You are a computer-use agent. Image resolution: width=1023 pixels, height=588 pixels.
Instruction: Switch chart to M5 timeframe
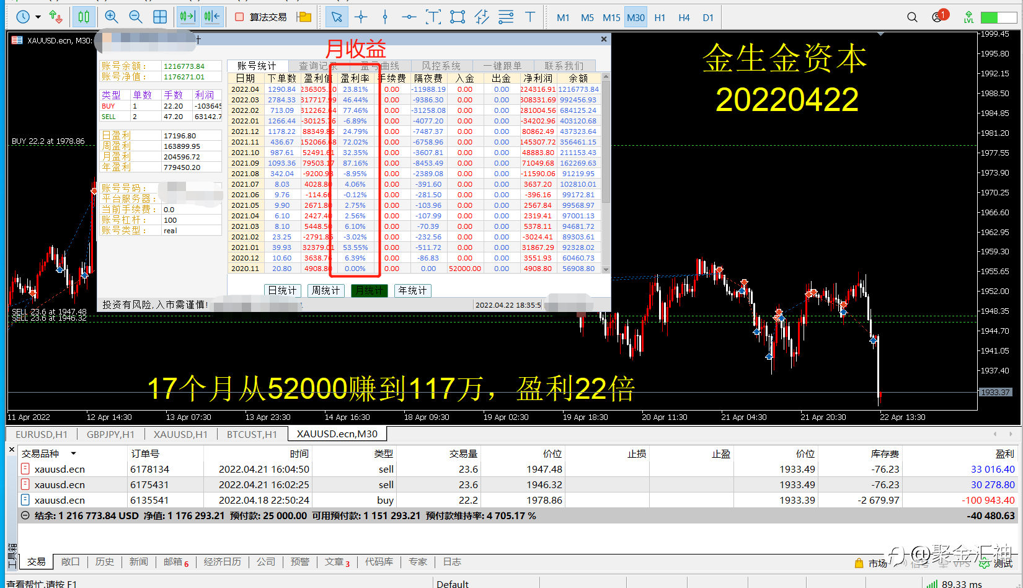587,17
